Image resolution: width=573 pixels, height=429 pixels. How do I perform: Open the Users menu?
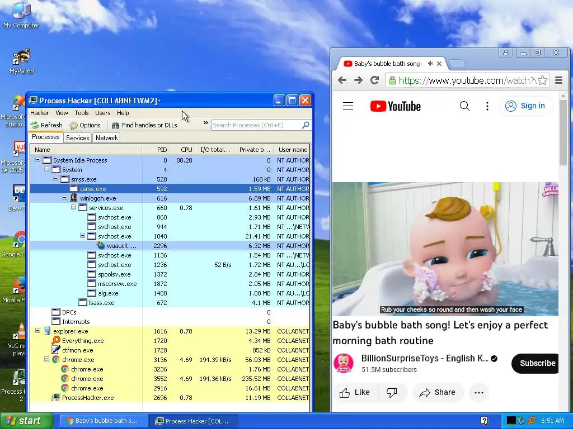(103, 113)
